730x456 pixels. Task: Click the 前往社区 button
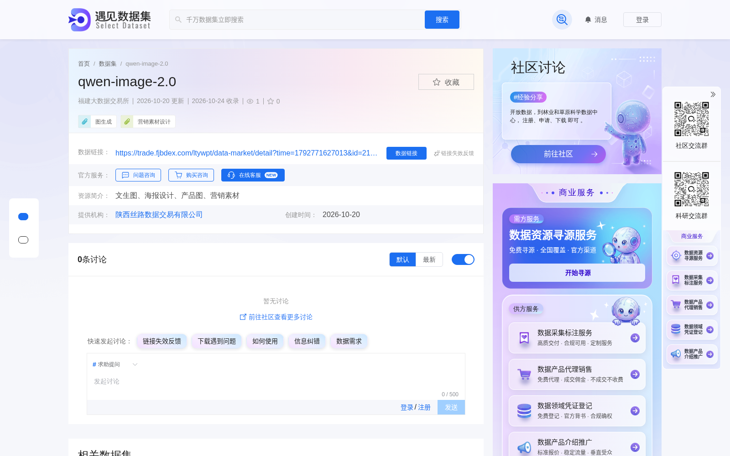558,154
